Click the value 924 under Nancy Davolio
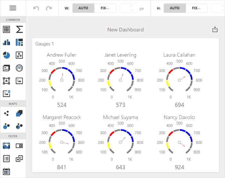Image resolution: width=225 pixels, height=178 pixels. 179,167
